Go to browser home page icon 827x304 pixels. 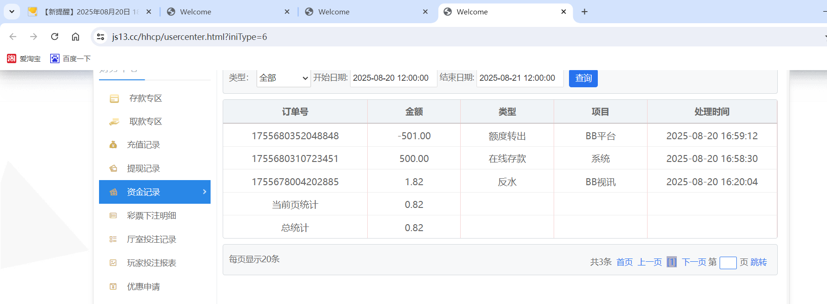(75, 37)
